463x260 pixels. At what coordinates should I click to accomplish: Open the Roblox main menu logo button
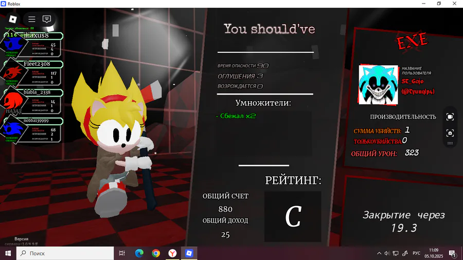tap(13, 19)
